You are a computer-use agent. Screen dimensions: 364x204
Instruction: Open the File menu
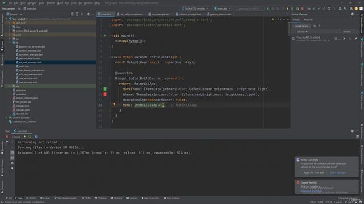tap(10, 3)
